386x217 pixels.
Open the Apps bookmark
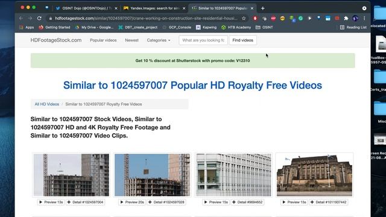[27, 27]
